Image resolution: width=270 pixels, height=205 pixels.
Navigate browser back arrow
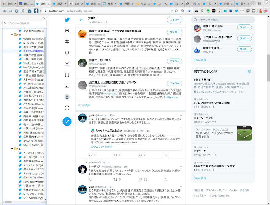point(5,11)
